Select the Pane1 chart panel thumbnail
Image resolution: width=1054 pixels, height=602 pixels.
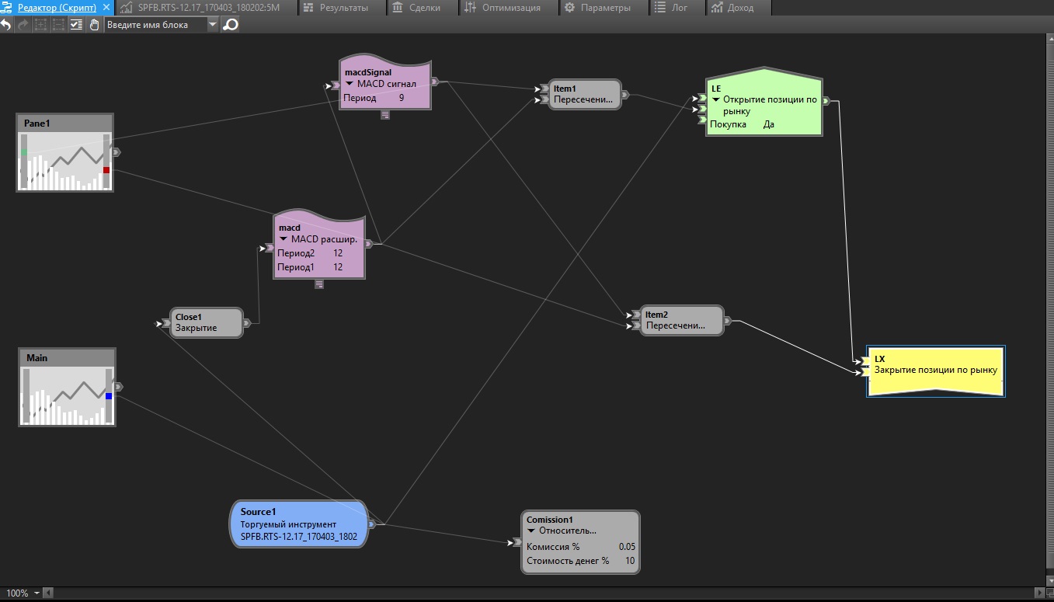pos(65,152)
